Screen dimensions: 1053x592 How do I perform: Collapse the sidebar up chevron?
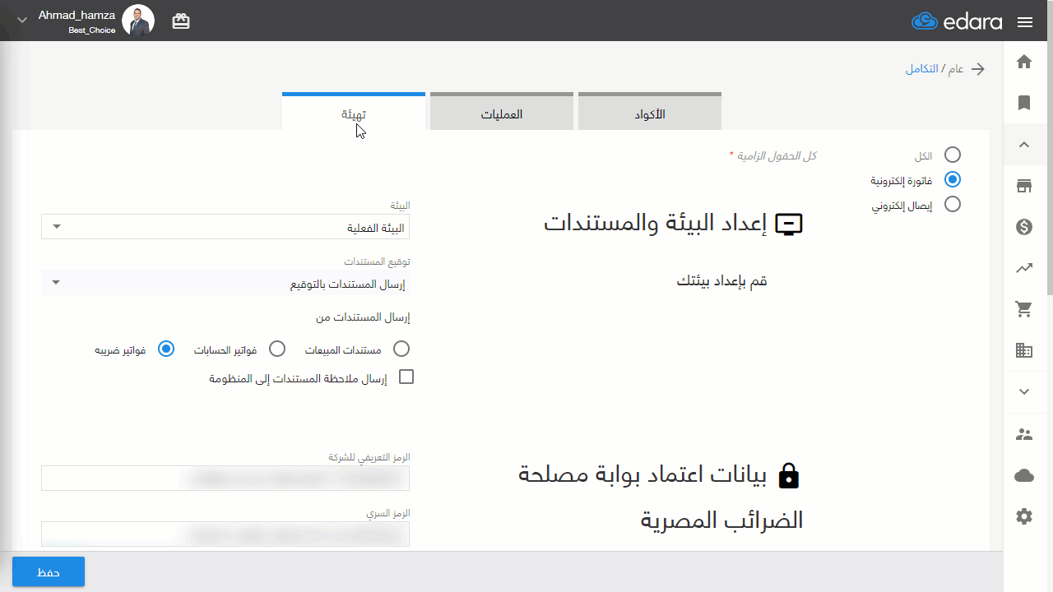click(x=1024, y=145)
